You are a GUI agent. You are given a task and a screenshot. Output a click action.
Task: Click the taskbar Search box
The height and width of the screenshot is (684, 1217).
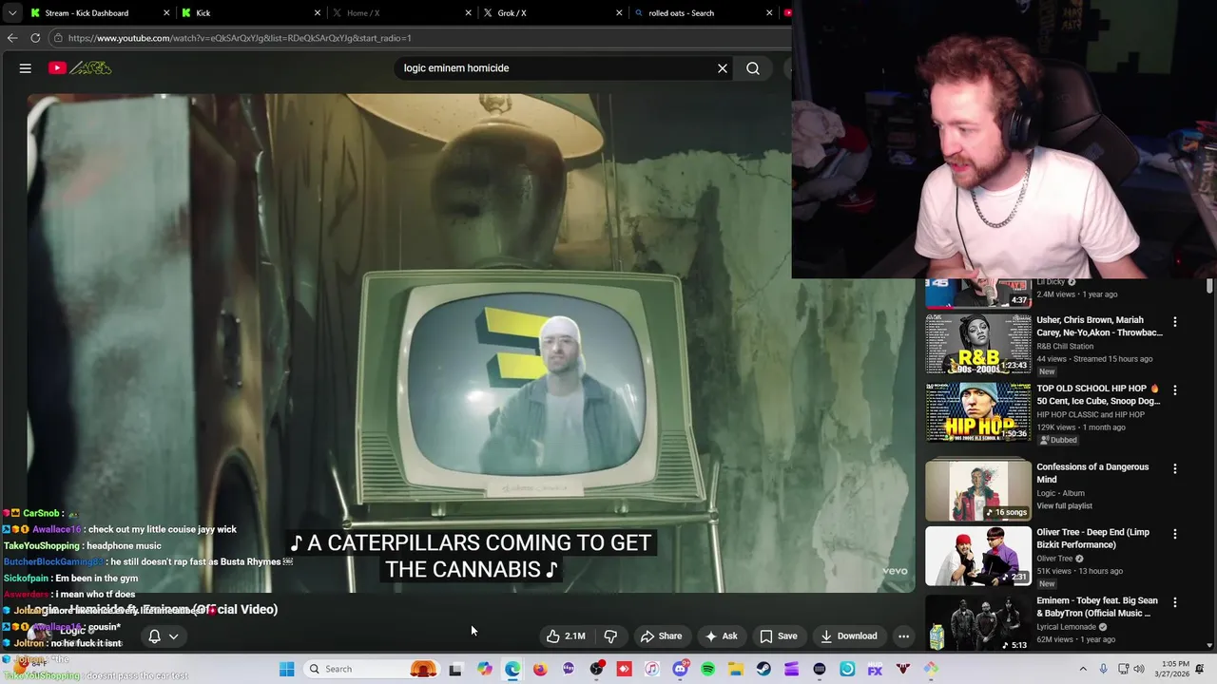click(x=373, y=669)
